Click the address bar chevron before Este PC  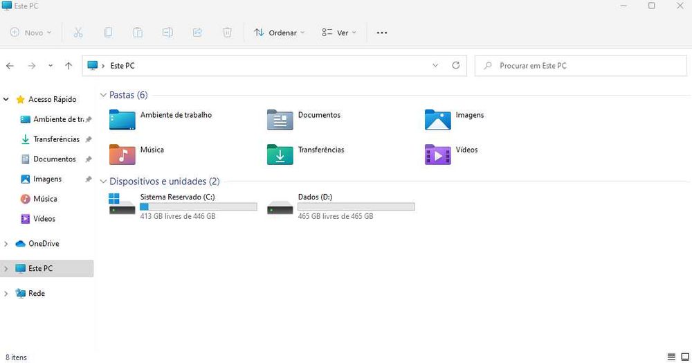(103, 66)
